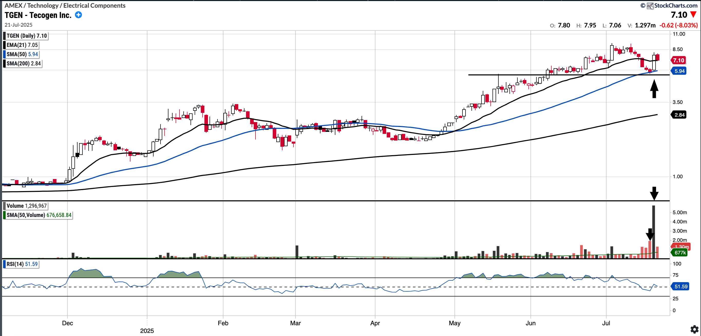Click the up arrow annotation below the candles
This screenshot has height=336, width=701.
point(654,89)
